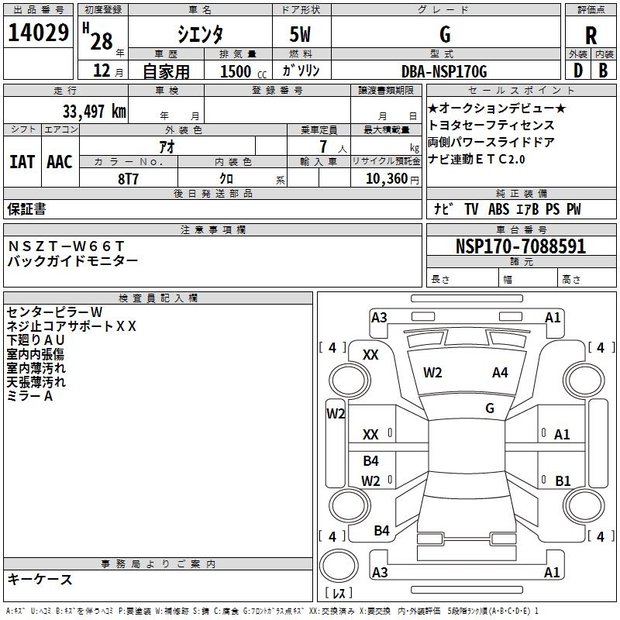Click the spare tire circle icon
The image size is (620, 620).
click(339, 566)
